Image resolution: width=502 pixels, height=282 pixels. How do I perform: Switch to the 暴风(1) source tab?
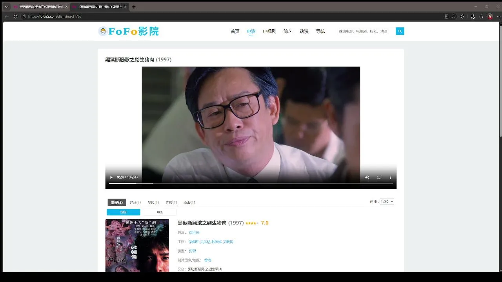tap(153, 202)
